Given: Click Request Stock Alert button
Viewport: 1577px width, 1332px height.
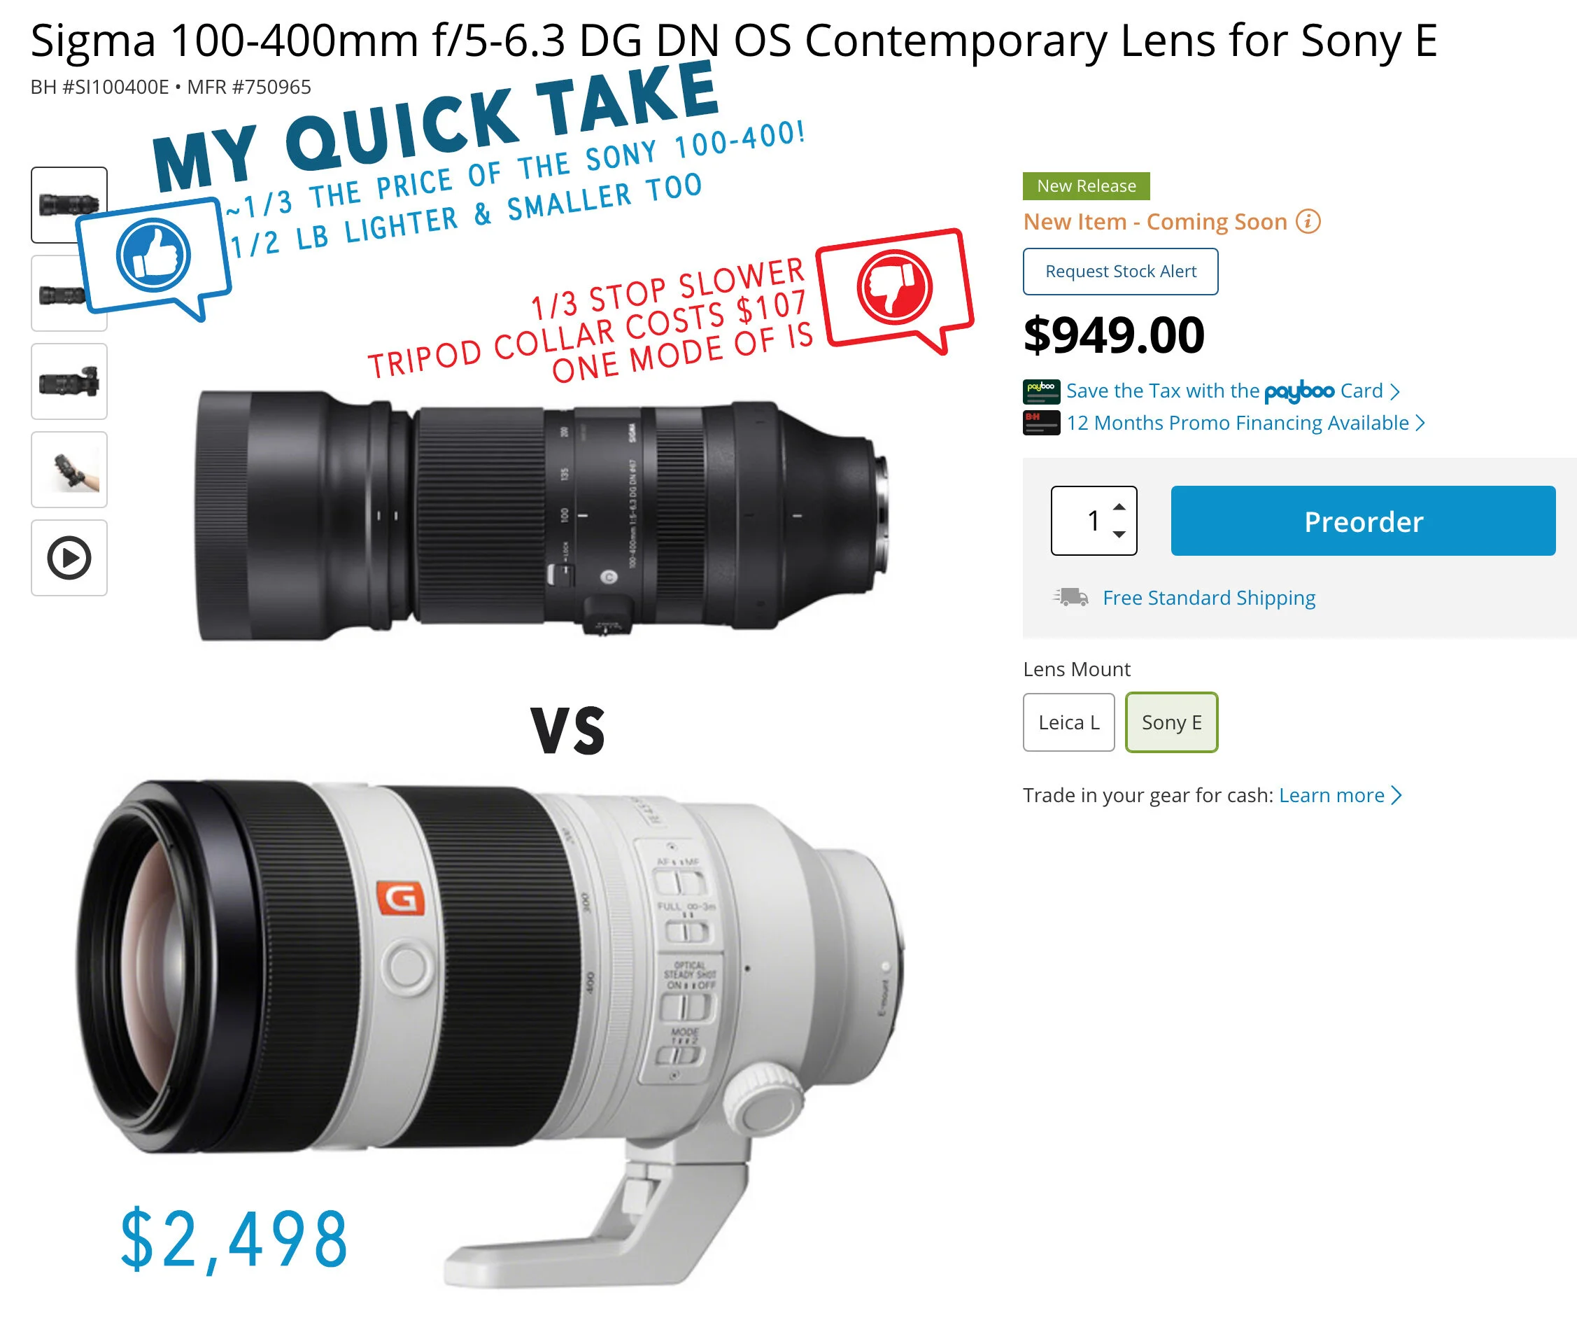Looking at the screenshot, I should (x=1120, y=272).
